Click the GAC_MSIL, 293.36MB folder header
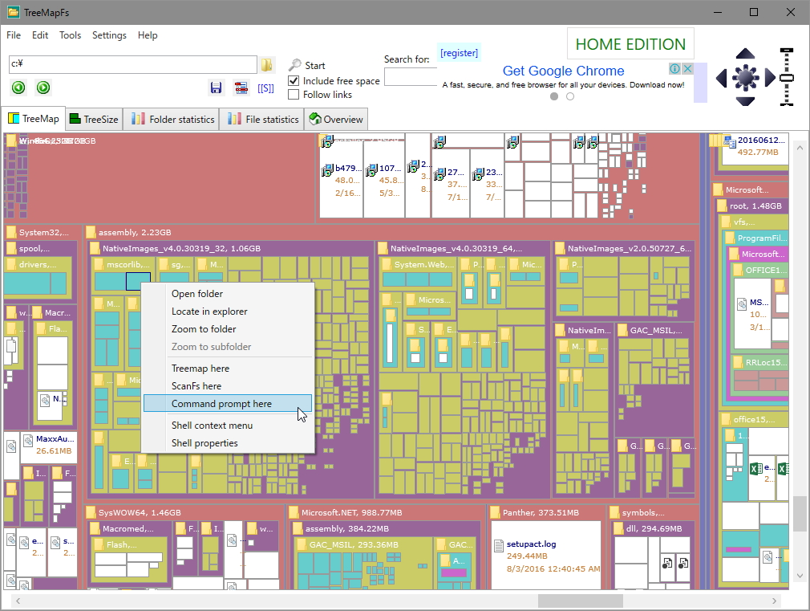810x611 pixels. (x=354, y=544)
